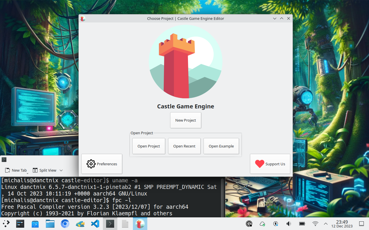The width and height of the screenshot is (369, 230).
Task: Launch the Chromium browser from the taskbar
Action: tap(65, 224)
